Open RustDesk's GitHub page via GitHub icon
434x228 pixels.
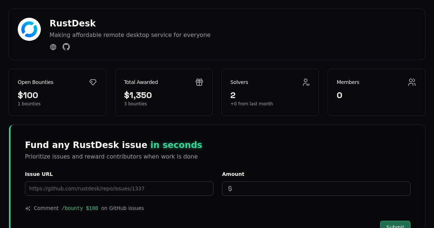[66, 47]
